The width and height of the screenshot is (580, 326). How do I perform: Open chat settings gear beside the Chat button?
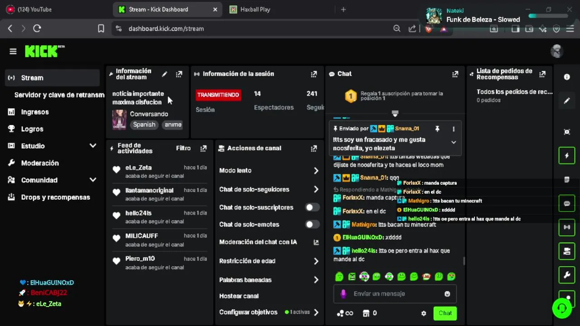click(x=424, y=313)
